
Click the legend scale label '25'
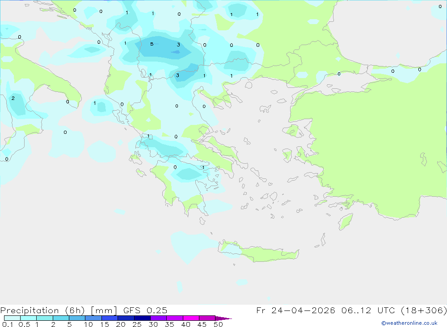137,324
